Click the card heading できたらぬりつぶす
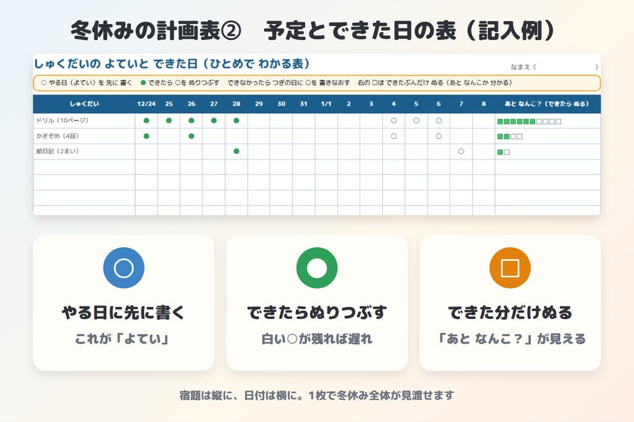This screenshot has width=634, height=422. (317, 313)
